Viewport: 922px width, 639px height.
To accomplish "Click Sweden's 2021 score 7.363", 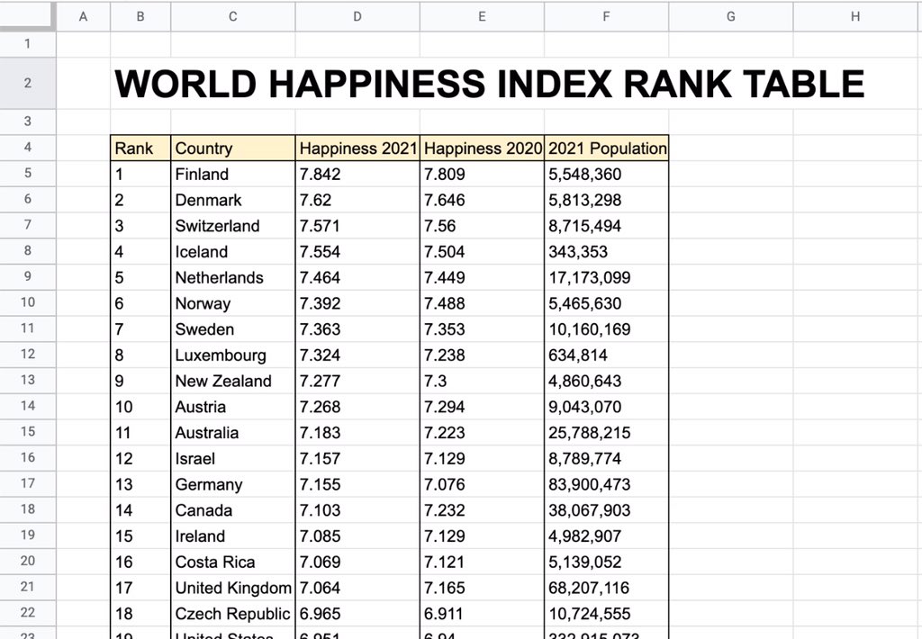I will pos(357,329).
